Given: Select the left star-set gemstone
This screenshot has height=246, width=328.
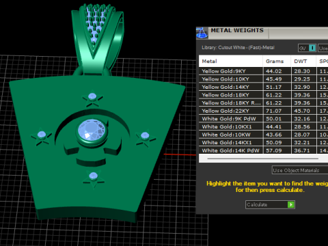Looking at the screenshot, I should (42, 135).
